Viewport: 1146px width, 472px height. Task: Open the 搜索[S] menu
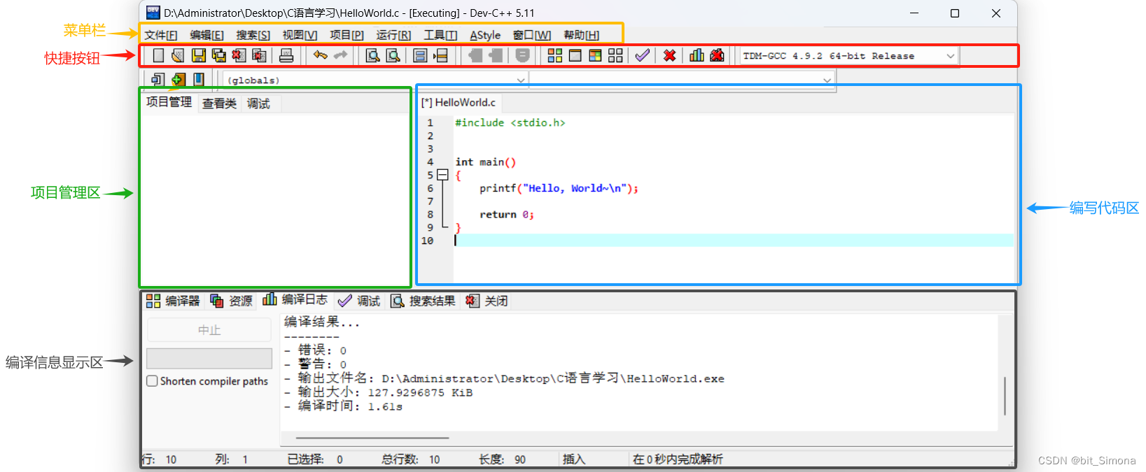(x=253, y=35)
